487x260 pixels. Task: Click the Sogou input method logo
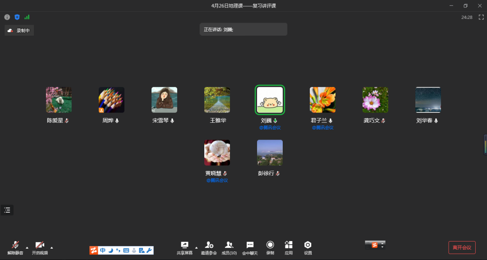tap(94, 251)
